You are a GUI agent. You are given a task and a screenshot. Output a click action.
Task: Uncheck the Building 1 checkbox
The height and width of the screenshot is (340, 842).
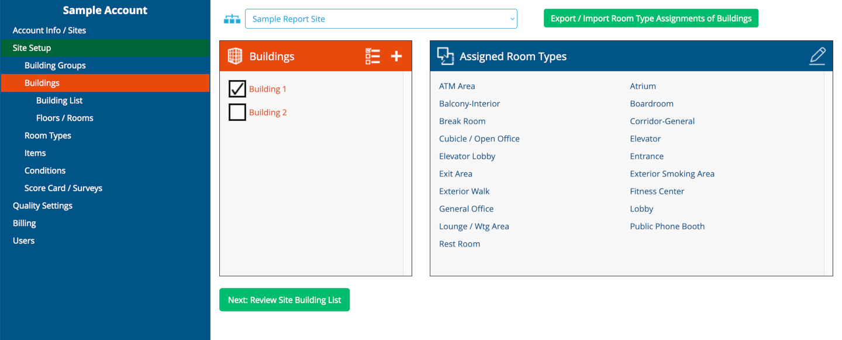click(x=237, y=89)
